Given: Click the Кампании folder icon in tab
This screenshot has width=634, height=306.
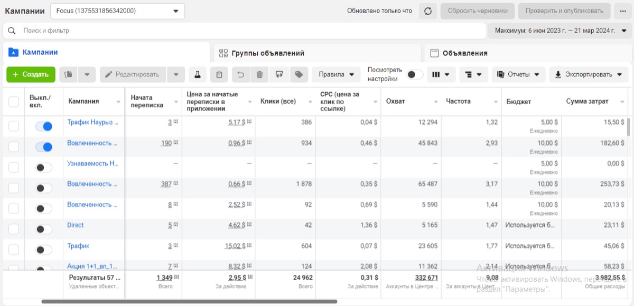Looking at the screenshot, I should coord(14,53).
